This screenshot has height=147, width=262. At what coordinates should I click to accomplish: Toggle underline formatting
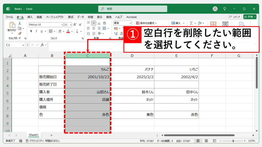tap(41, 31)
